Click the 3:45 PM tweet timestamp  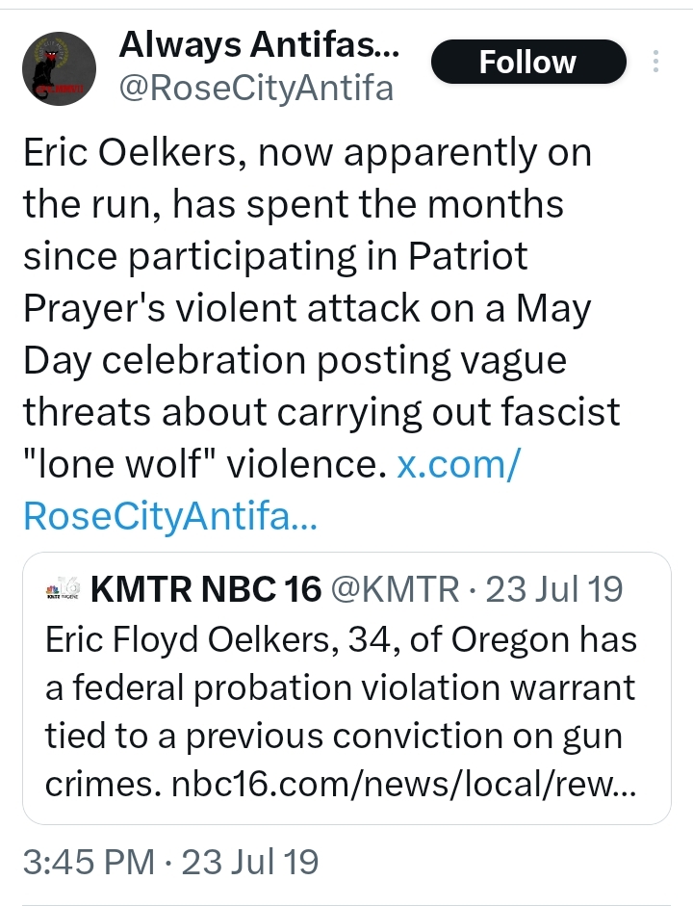coord(85,862)
